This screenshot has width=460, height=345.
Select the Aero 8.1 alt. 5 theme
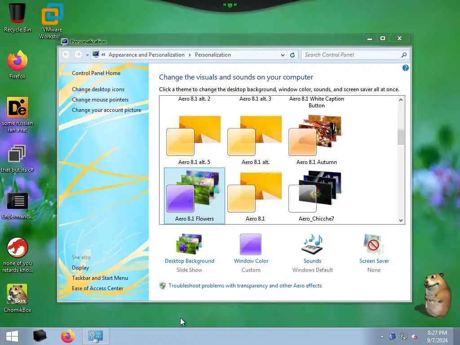[x=194, y=140]
